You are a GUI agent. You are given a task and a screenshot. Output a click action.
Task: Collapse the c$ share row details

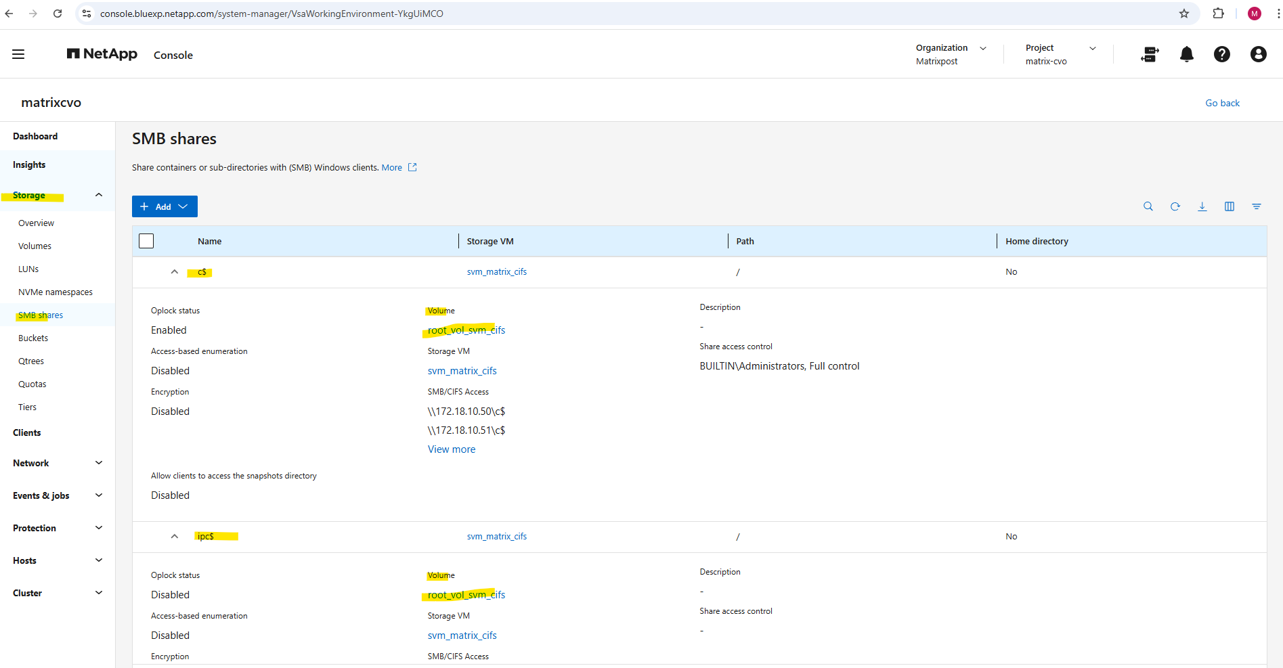click(175, 272)
